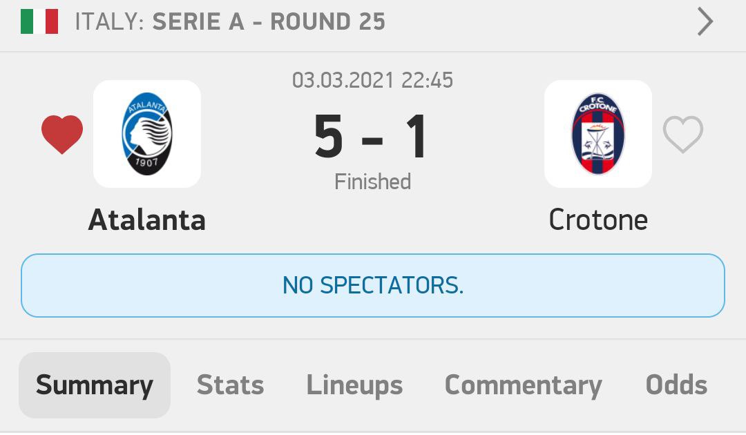Click the Italy flag icon

[39, 21]
